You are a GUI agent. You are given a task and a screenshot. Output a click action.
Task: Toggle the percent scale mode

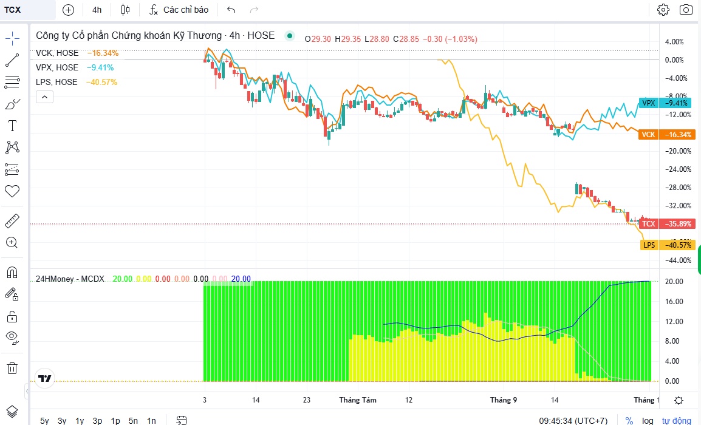[x=629, y=421]
